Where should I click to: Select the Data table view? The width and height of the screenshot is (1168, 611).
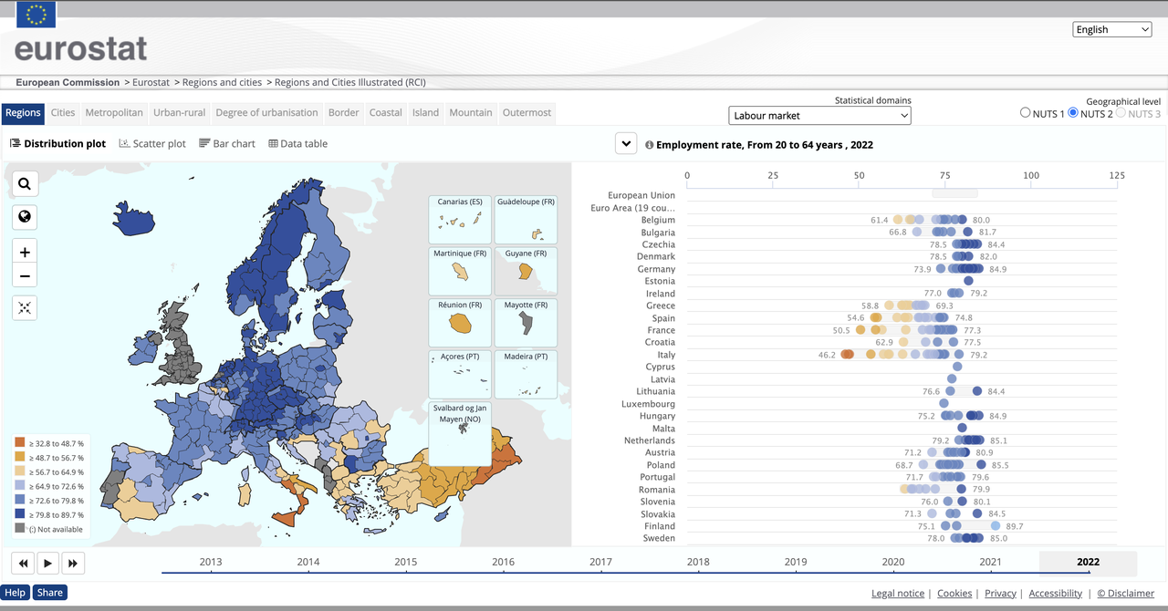pyautogui.click(x=297, y=144)
